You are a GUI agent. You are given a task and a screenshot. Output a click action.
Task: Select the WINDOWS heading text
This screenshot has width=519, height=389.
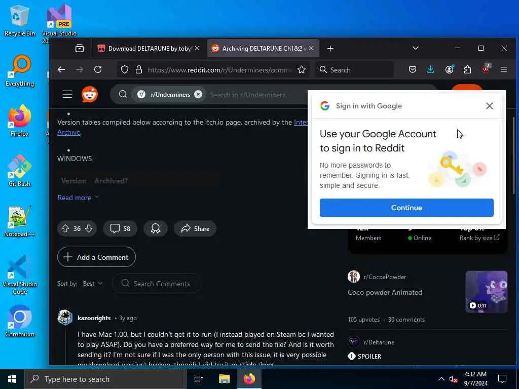75,159
